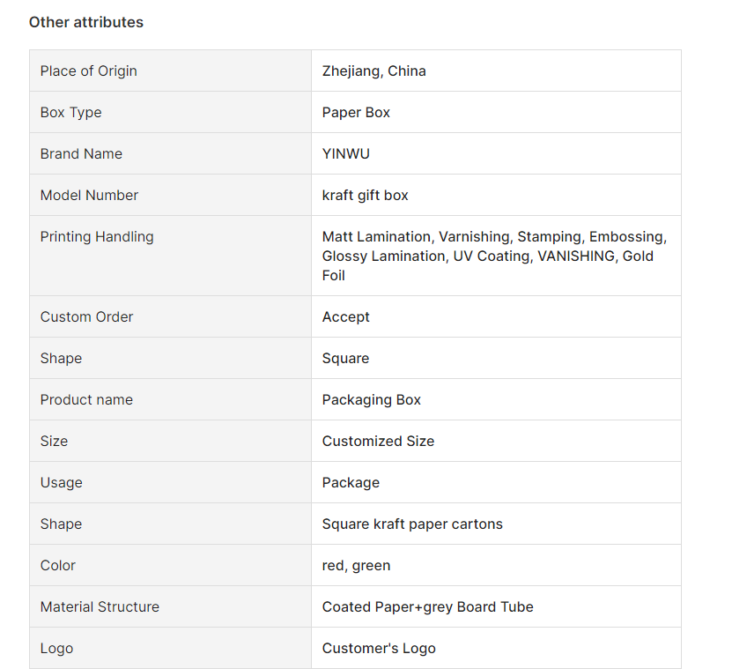This screenshot has height=669, width=732.
Task: Select the 'Place of Origin' label cell
Action: click(x=170, y=71)
